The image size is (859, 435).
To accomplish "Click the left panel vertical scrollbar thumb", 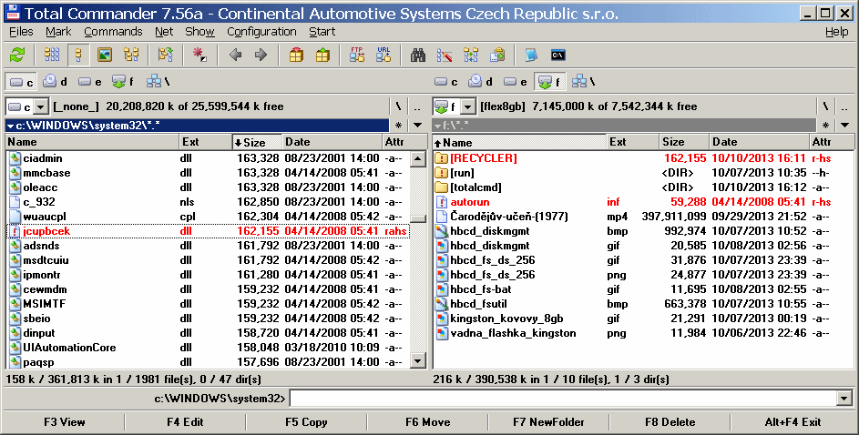I will pyautogui.click(x=417, y=218).
